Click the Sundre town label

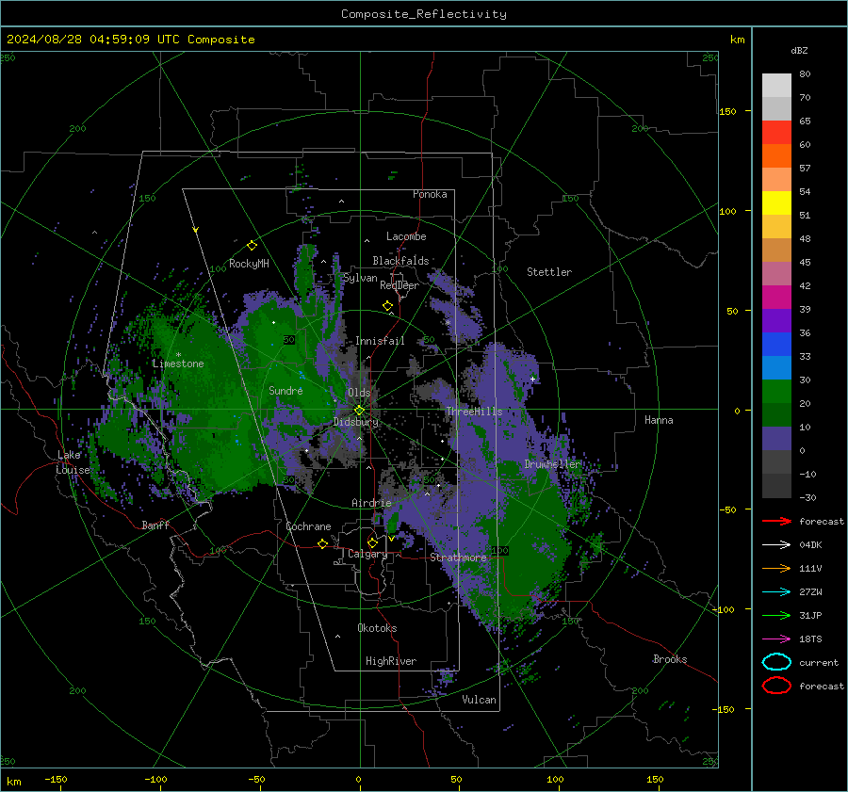tap(285, 390)
